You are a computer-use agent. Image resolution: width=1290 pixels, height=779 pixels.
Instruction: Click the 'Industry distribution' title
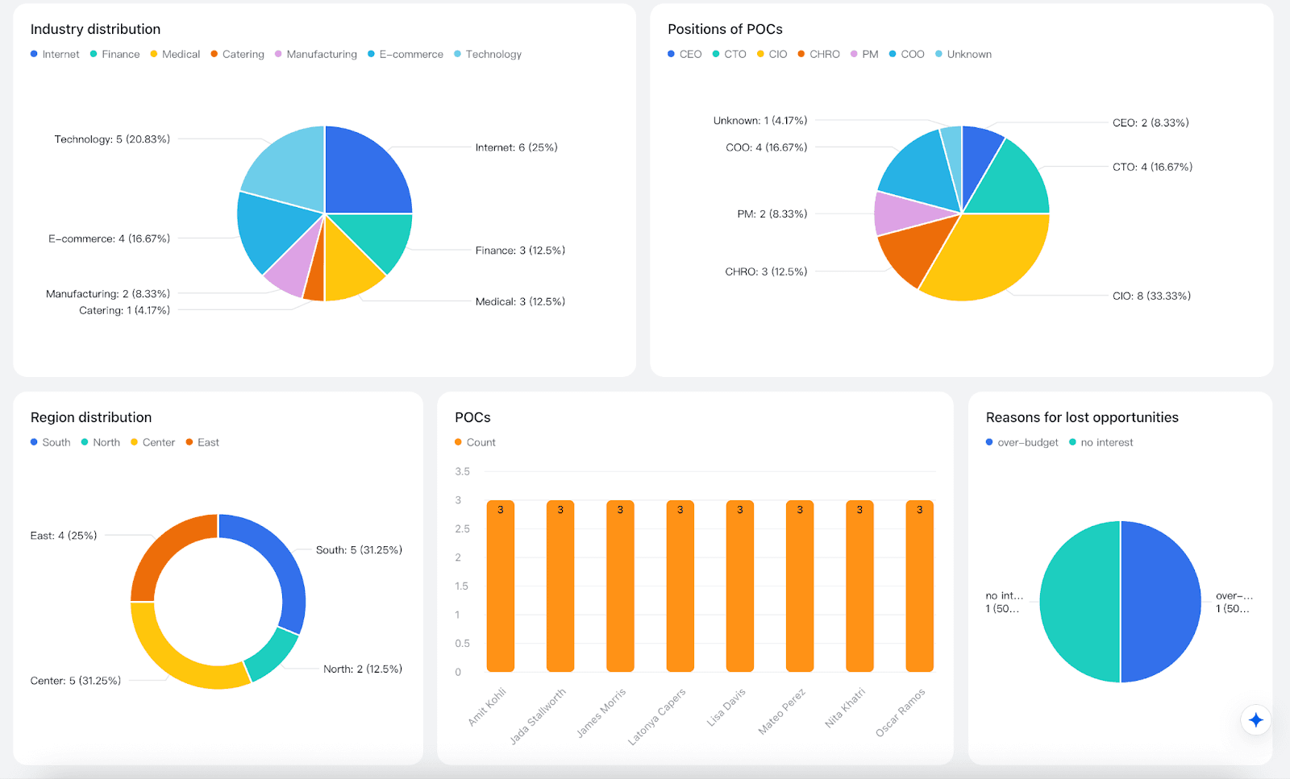[x=95, y=29]
